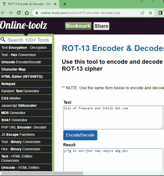The image size is (164, 176).
Task: Open HTML Editor (WYSIWYG) tool
Action: click(26, 77)
